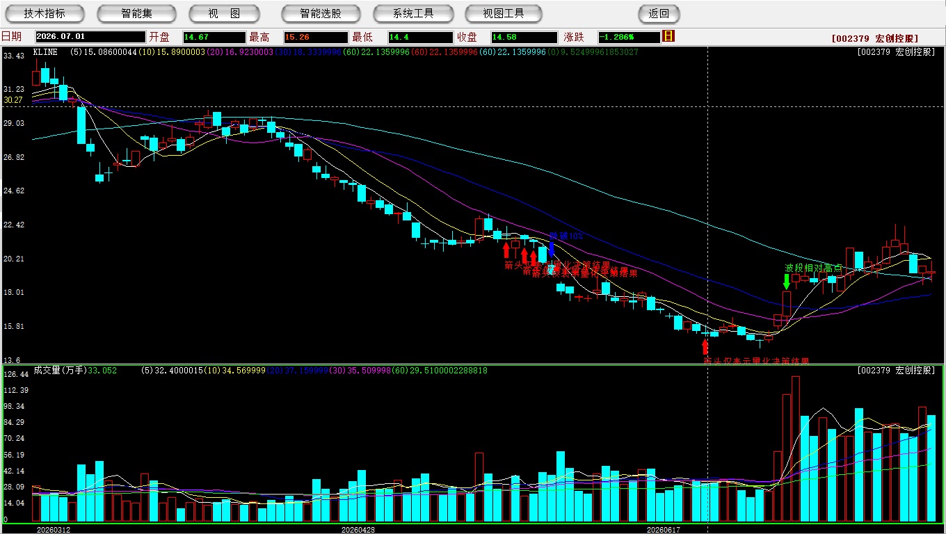Image resolution: width=946 pixels, height=534 pixels.
Task: Click the 最低 value 14.4
Action: click(419, 37)
